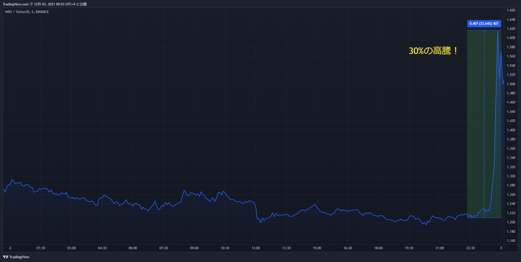The height and width of the screenshot is (262, 521).
Task: Click the 18:00 time axis label
Action: point(378,248)
